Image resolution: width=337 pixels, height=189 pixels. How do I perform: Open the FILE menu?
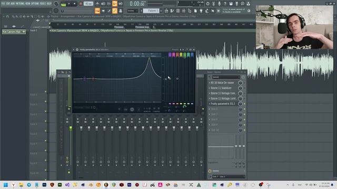tap(3, 4)
